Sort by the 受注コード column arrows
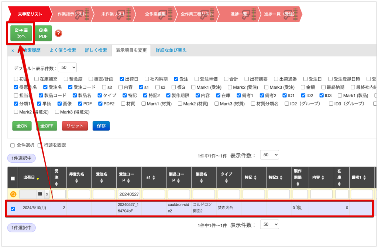This screenshot has height=248, width=378. click(x=128, y=181)
